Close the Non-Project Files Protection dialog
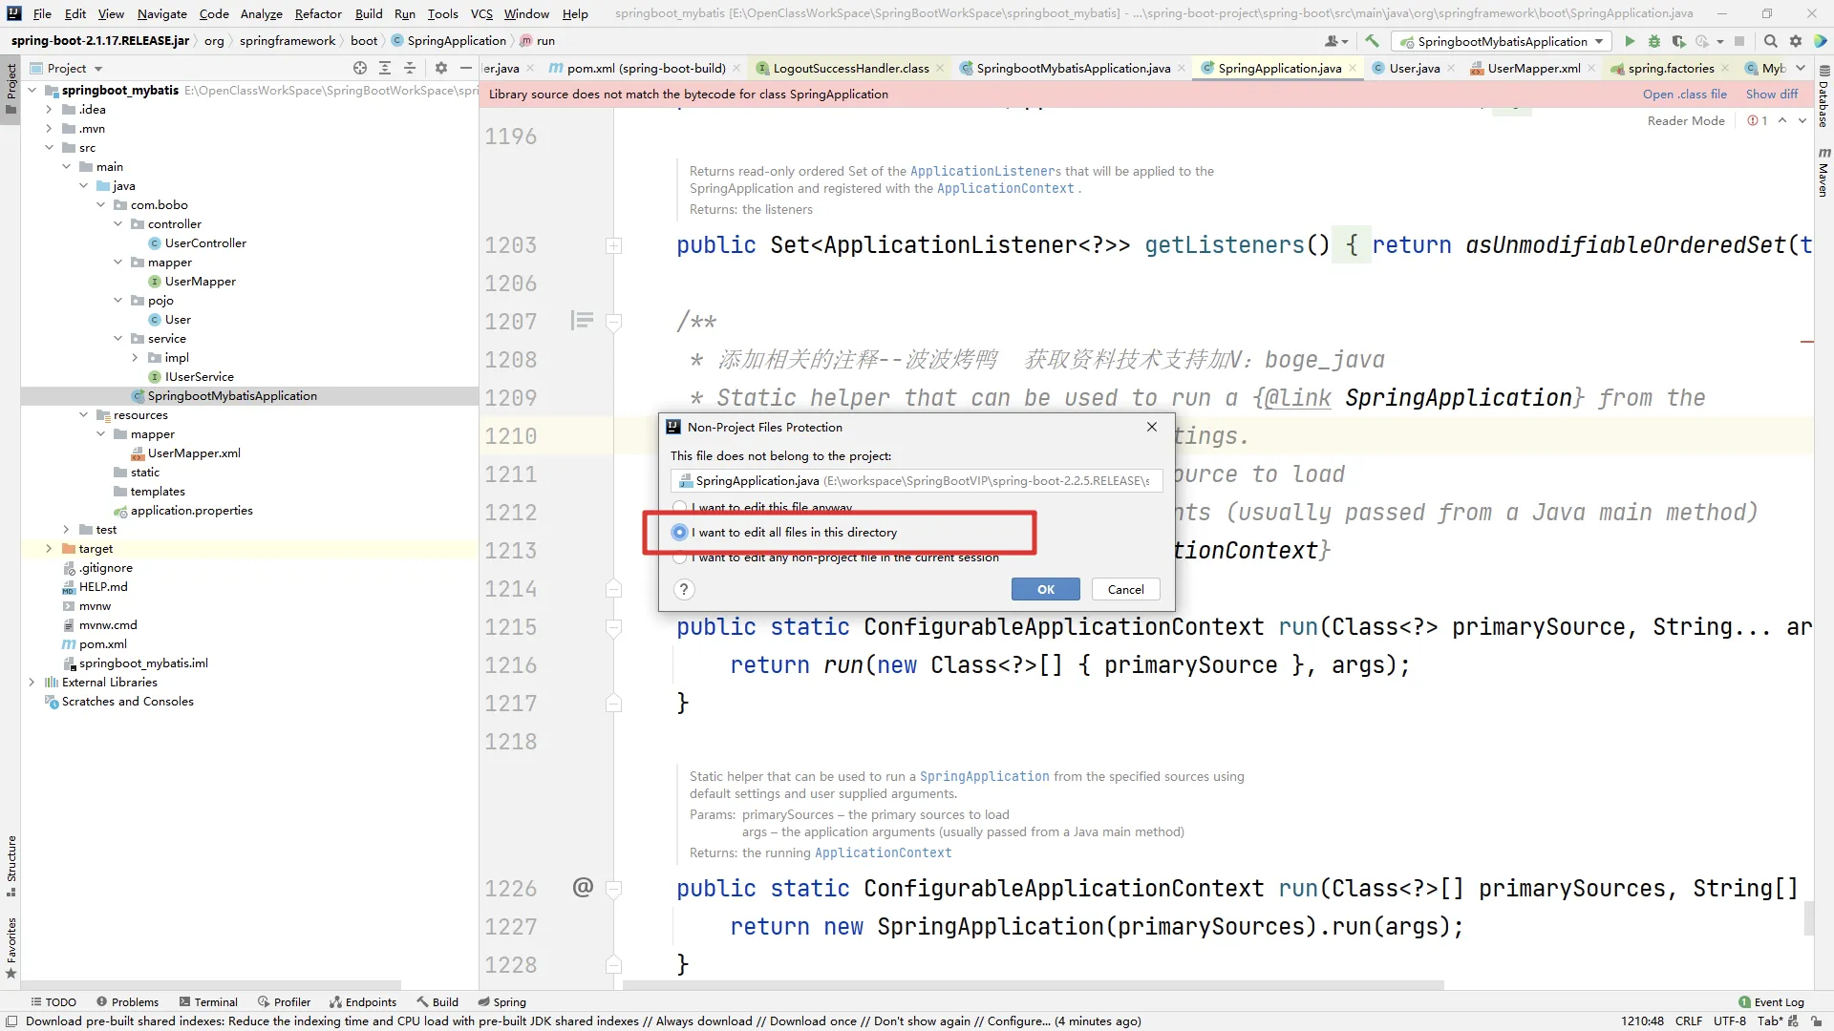 (1151, 427)
